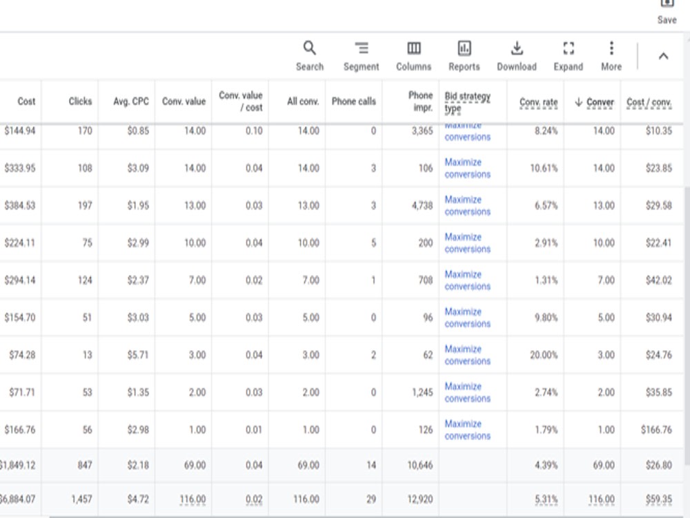Click the Bid strategy type column header

[467, 102]
